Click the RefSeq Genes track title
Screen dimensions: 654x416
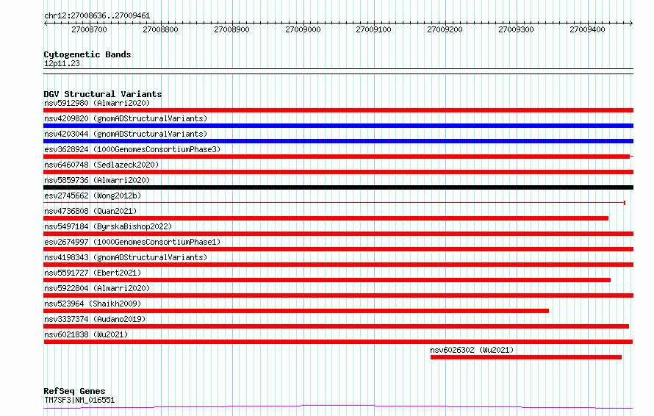74,391
